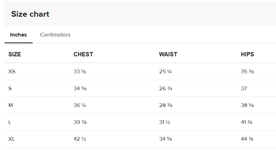Click the S hips value 37

coord(244,89)
